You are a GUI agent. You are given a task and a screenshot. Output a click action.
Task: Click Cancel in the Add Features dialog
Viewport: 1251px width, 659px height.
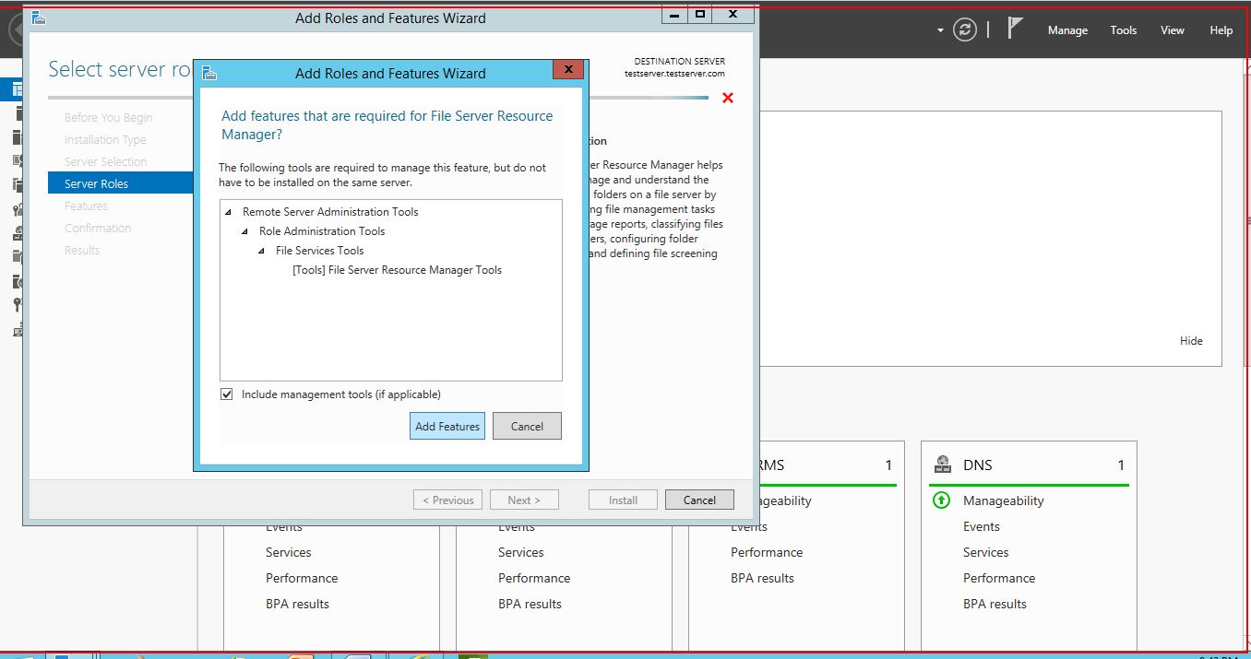click(x=527, y=426)
